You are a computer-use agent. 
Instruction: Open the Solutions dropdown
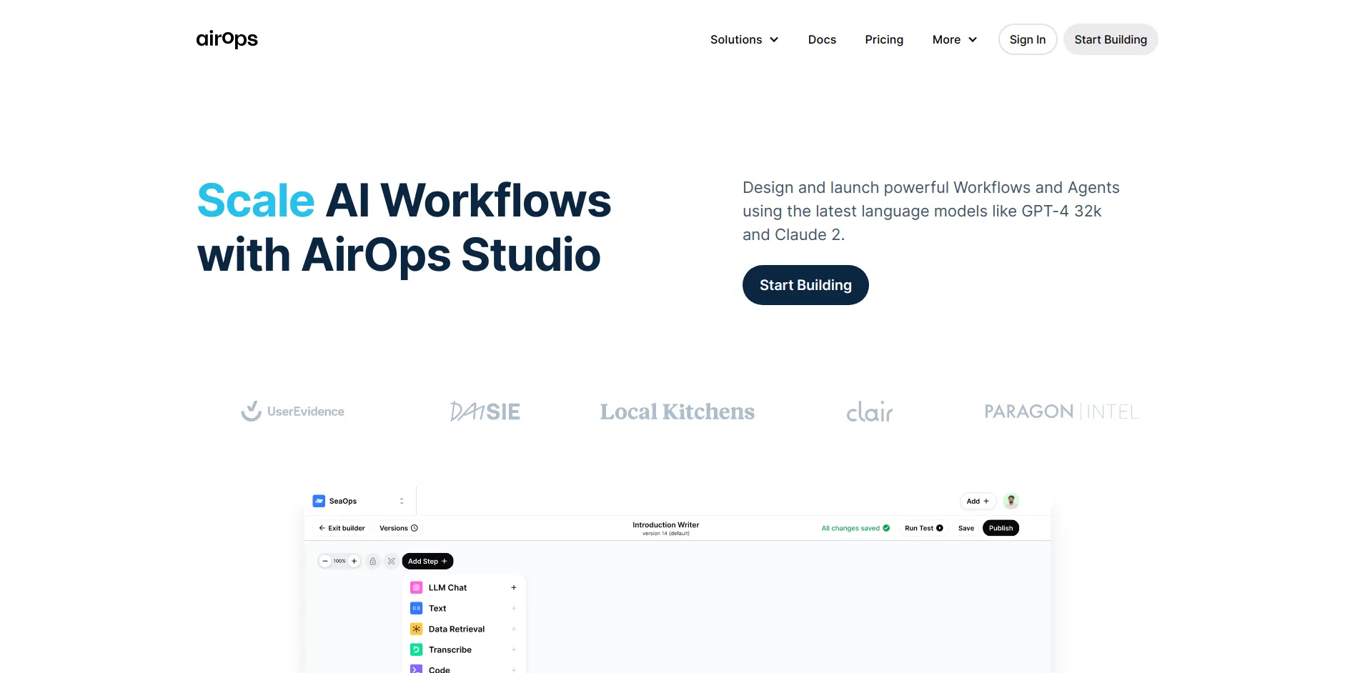point(744,39)
